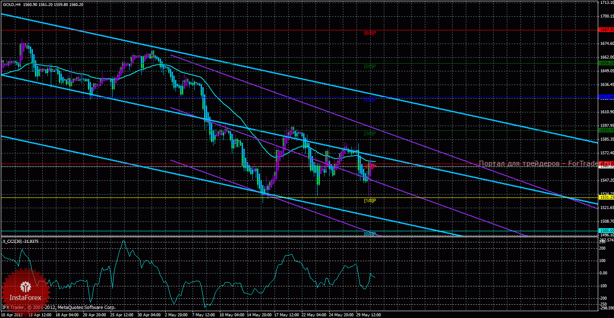Viewport: 614px width, 318px height.
Task: Click the yellow [1/8]P level label
Action: [x=370, y=200]
